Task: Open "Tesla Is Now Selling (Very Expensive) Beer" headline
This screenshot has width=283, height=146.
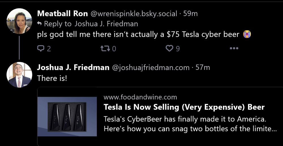Action: click(x=184, y=107)
